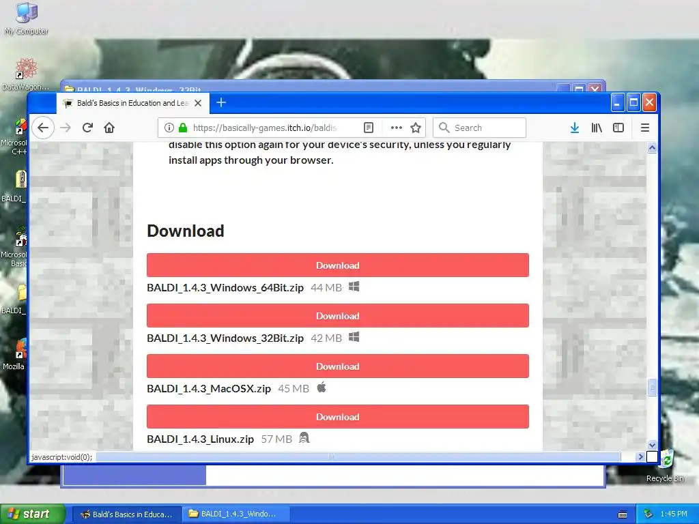Download BALDI_1.4.3_Linux.zip
This screenshot has height=524, width=699.
pyautogui.click(x=338, y=417)
